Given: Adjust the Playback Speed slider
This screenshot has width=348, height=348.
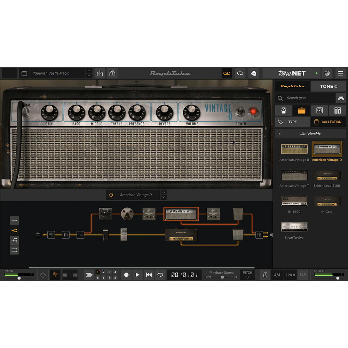Looking at the screenshot, I should click(222, 277).
